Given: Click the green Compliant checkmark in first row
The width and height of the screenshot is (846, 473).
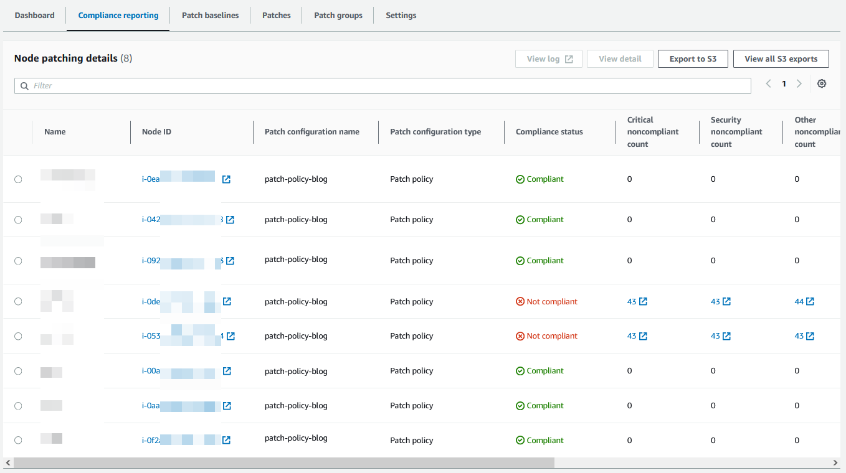Looking at the screenshot, I should 519,179.
